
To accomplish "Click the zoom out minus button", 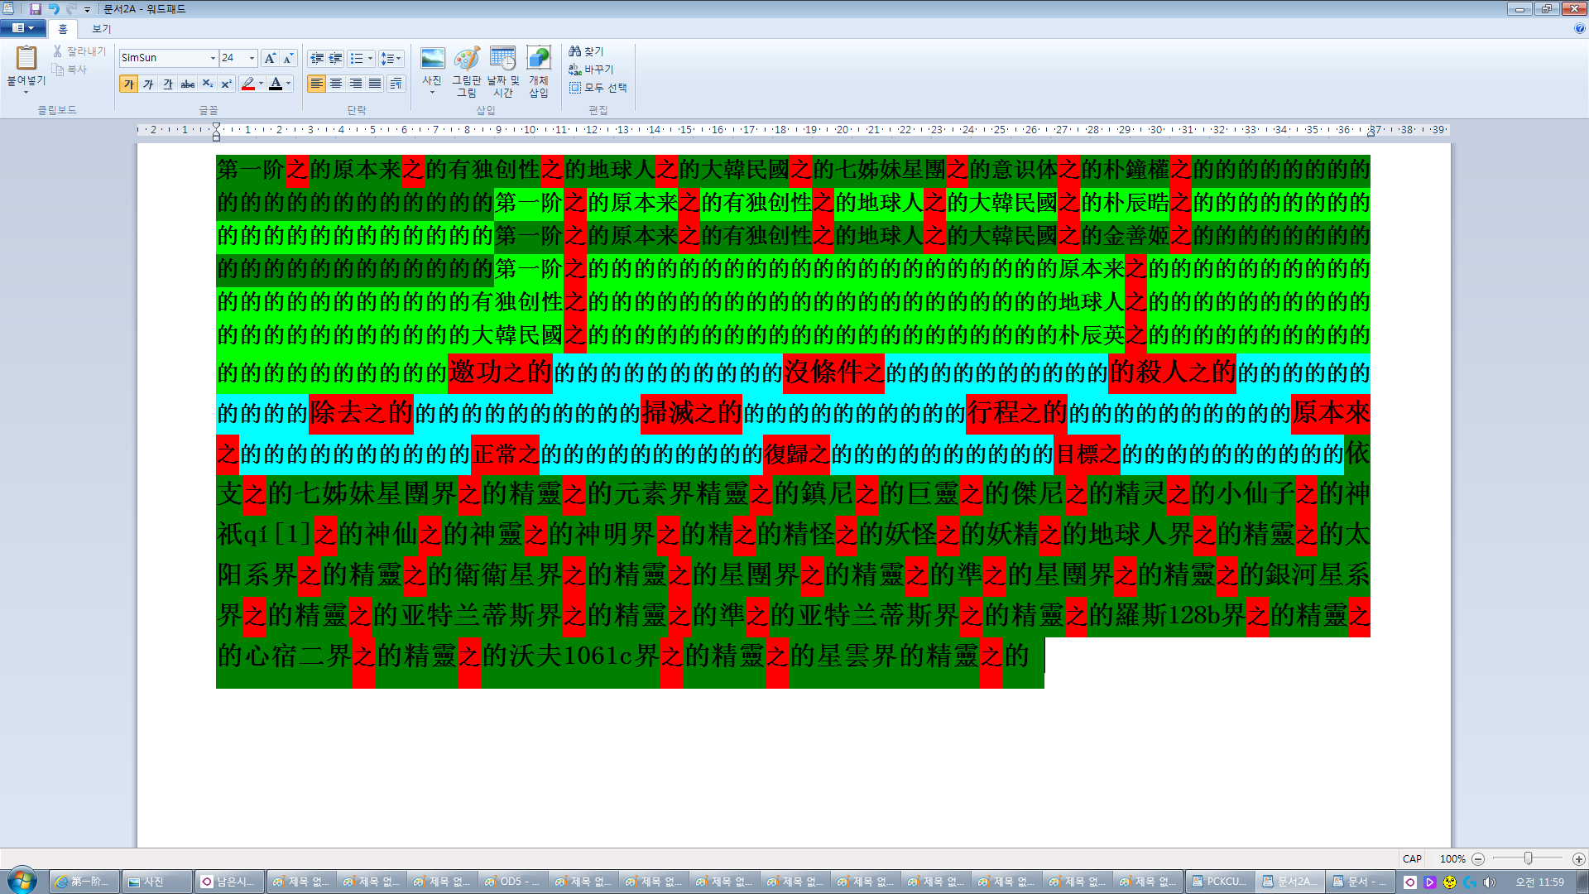I will coord(1478,859).
